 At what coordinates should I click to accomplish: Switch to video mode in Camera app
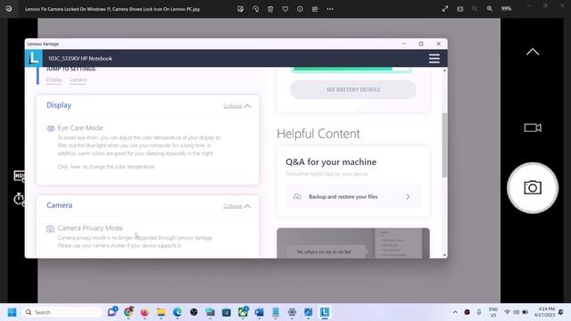click(533, 128)
